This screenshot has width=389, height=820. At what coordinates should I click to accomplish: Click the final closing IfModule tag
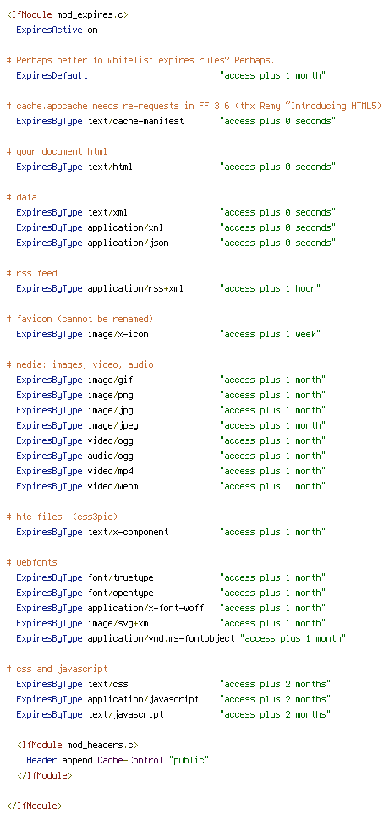coord(35,806)
